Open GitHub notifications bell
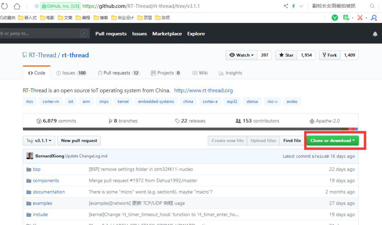Screen dimensions: 382x225 [375, 34]
